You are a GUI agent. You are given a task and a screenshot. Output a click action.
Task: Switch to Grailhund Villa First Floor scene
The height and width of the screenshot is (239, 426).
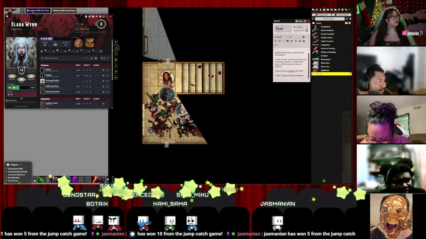38,10
